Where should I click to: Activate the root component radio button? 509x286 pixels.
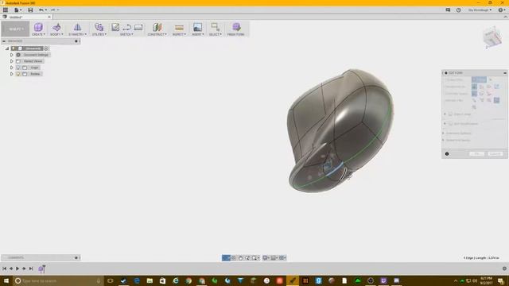(46, 48)
